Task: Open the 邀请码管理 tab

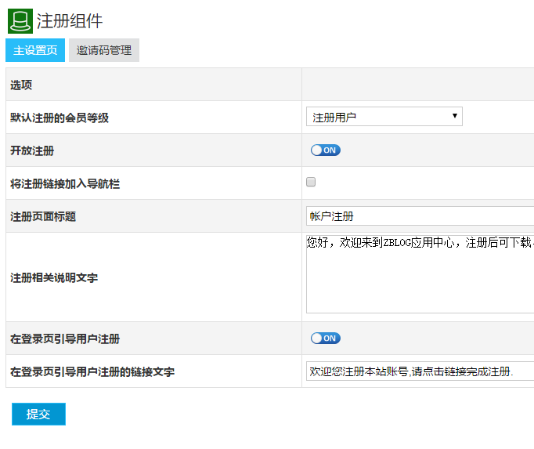Action: 104,50
